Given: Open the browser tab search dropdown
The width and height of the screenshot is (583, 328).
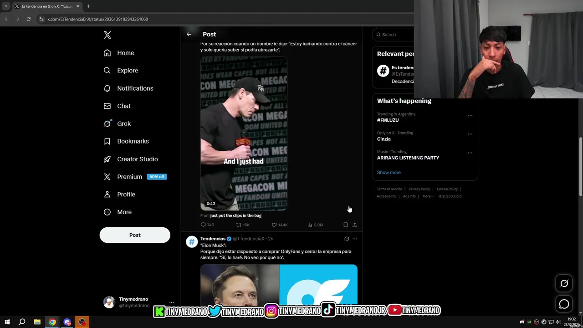Looking at the screenshot, I should (x=6, y=6).
